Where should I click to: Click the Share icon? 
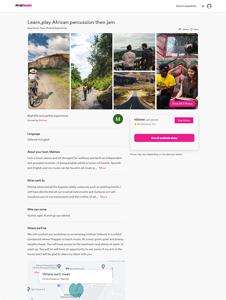(x=180, y=29)
